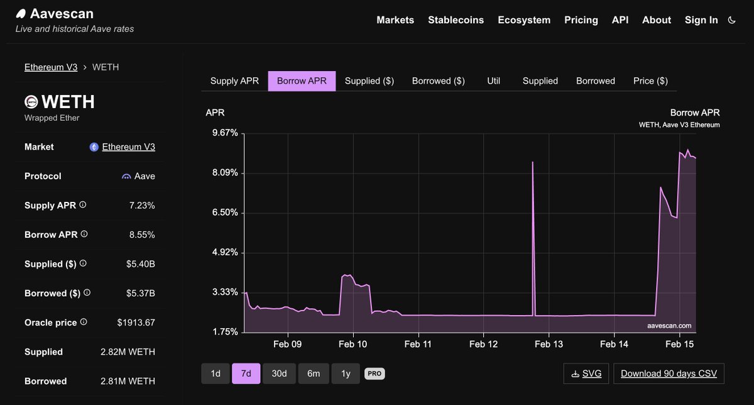Click the 'Live and historical Aave rates' tagline

pyautogui.click(x=75, y=29)
